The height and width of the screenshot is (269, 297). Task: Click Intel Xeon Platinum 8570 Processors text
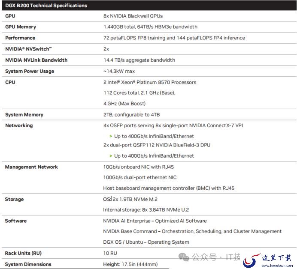point(150,82)
